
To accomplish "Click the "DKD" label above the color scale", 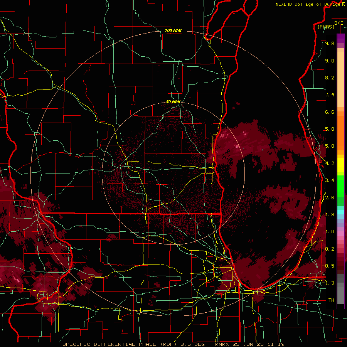I will 339,23.
